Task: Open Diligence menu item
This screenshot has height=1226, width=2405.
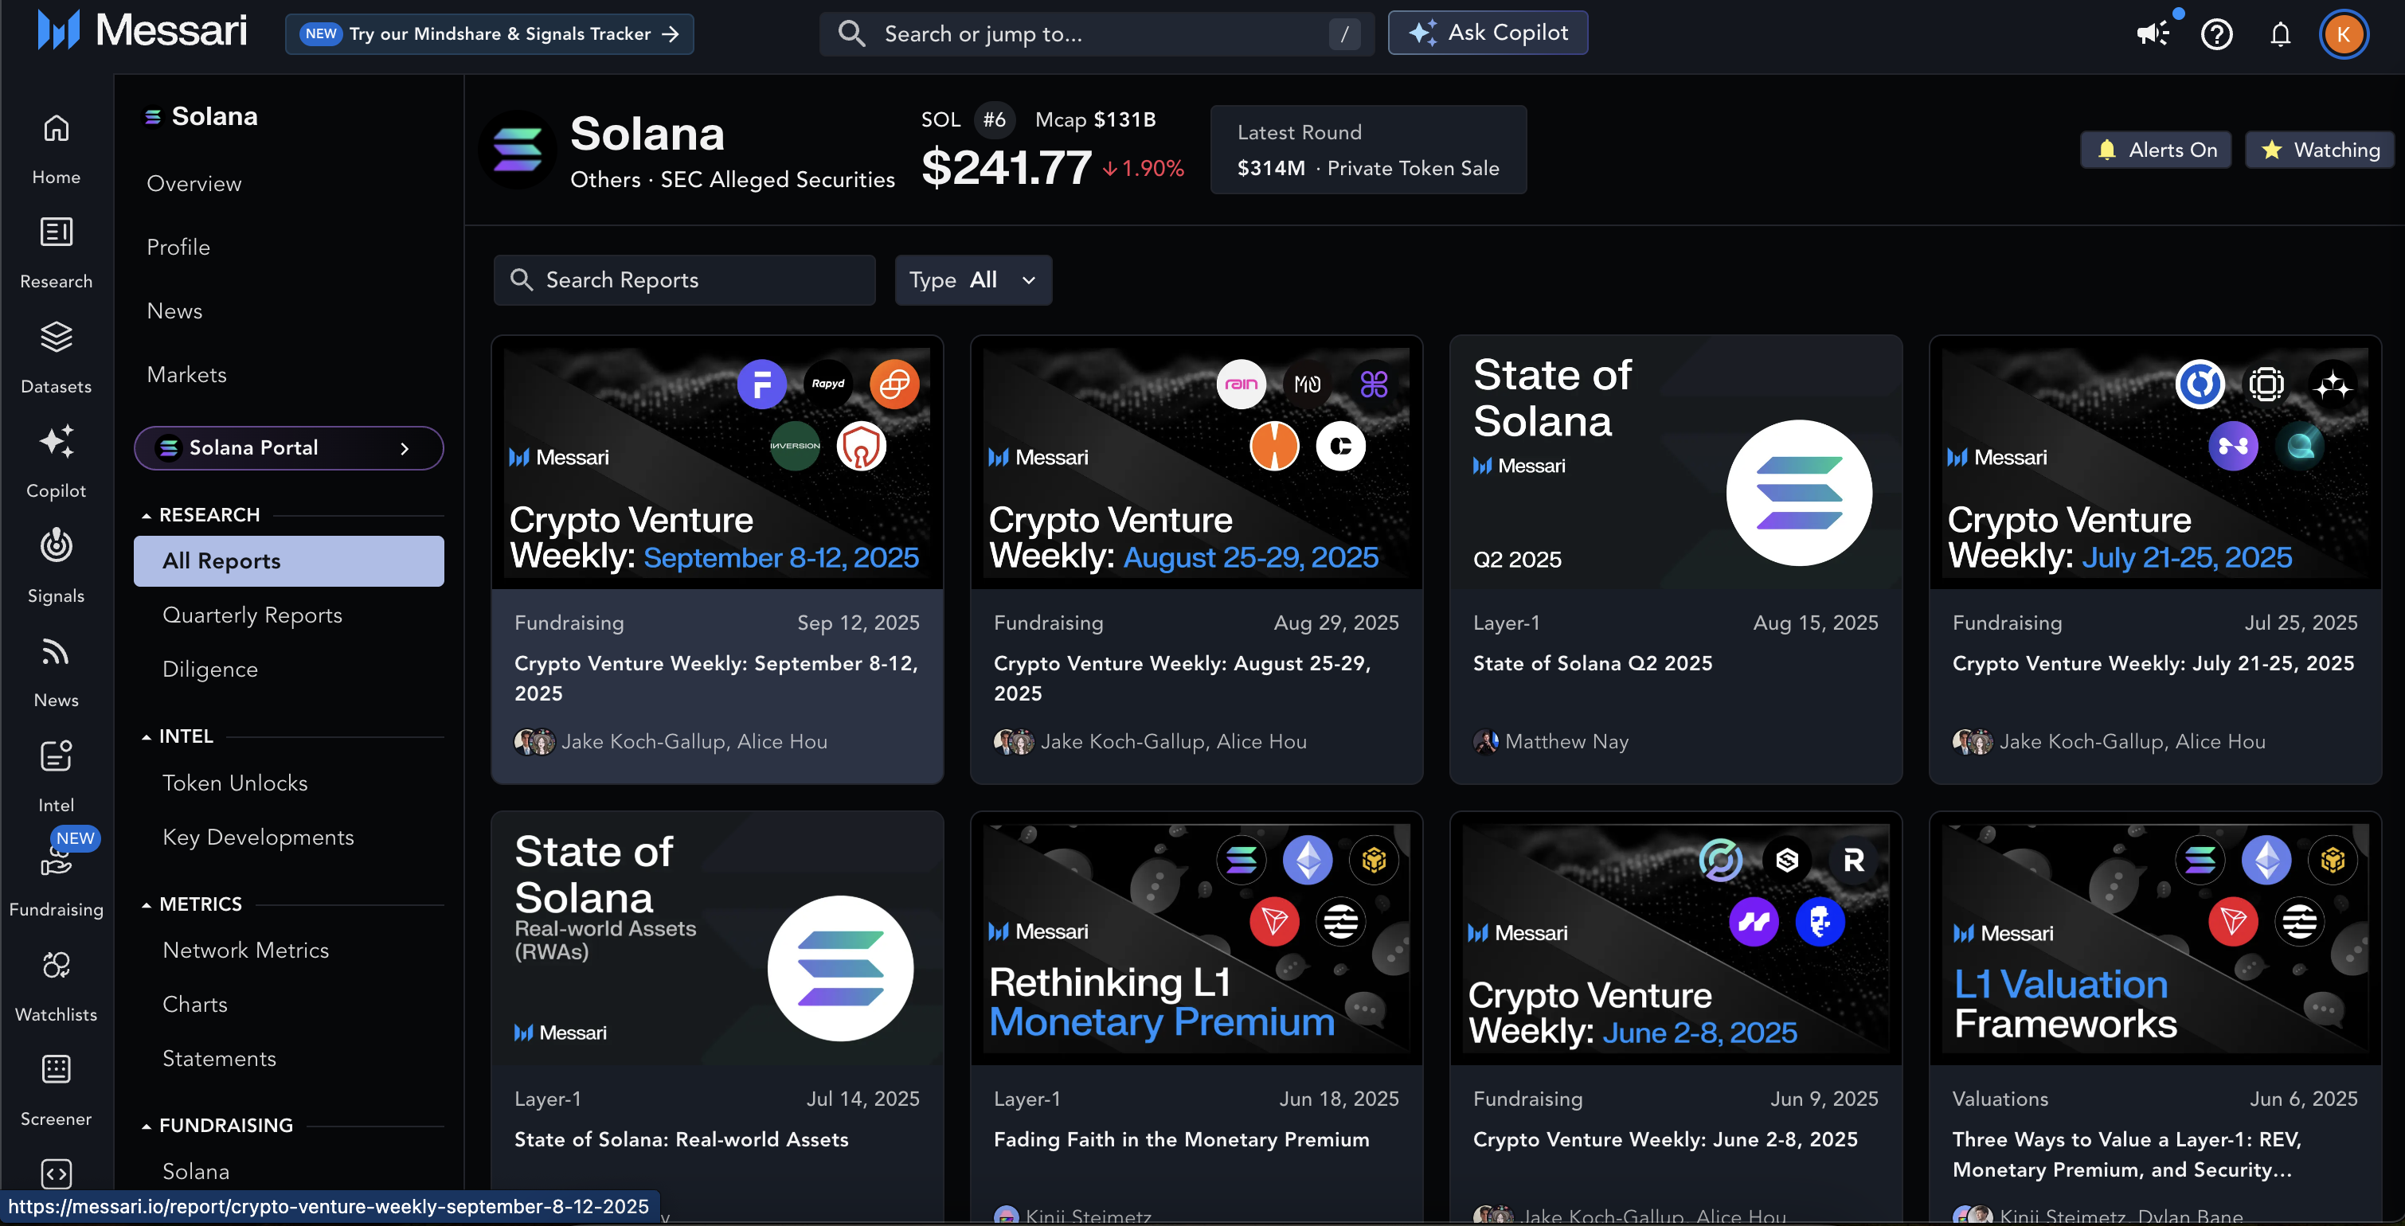Action: (210, 669)
